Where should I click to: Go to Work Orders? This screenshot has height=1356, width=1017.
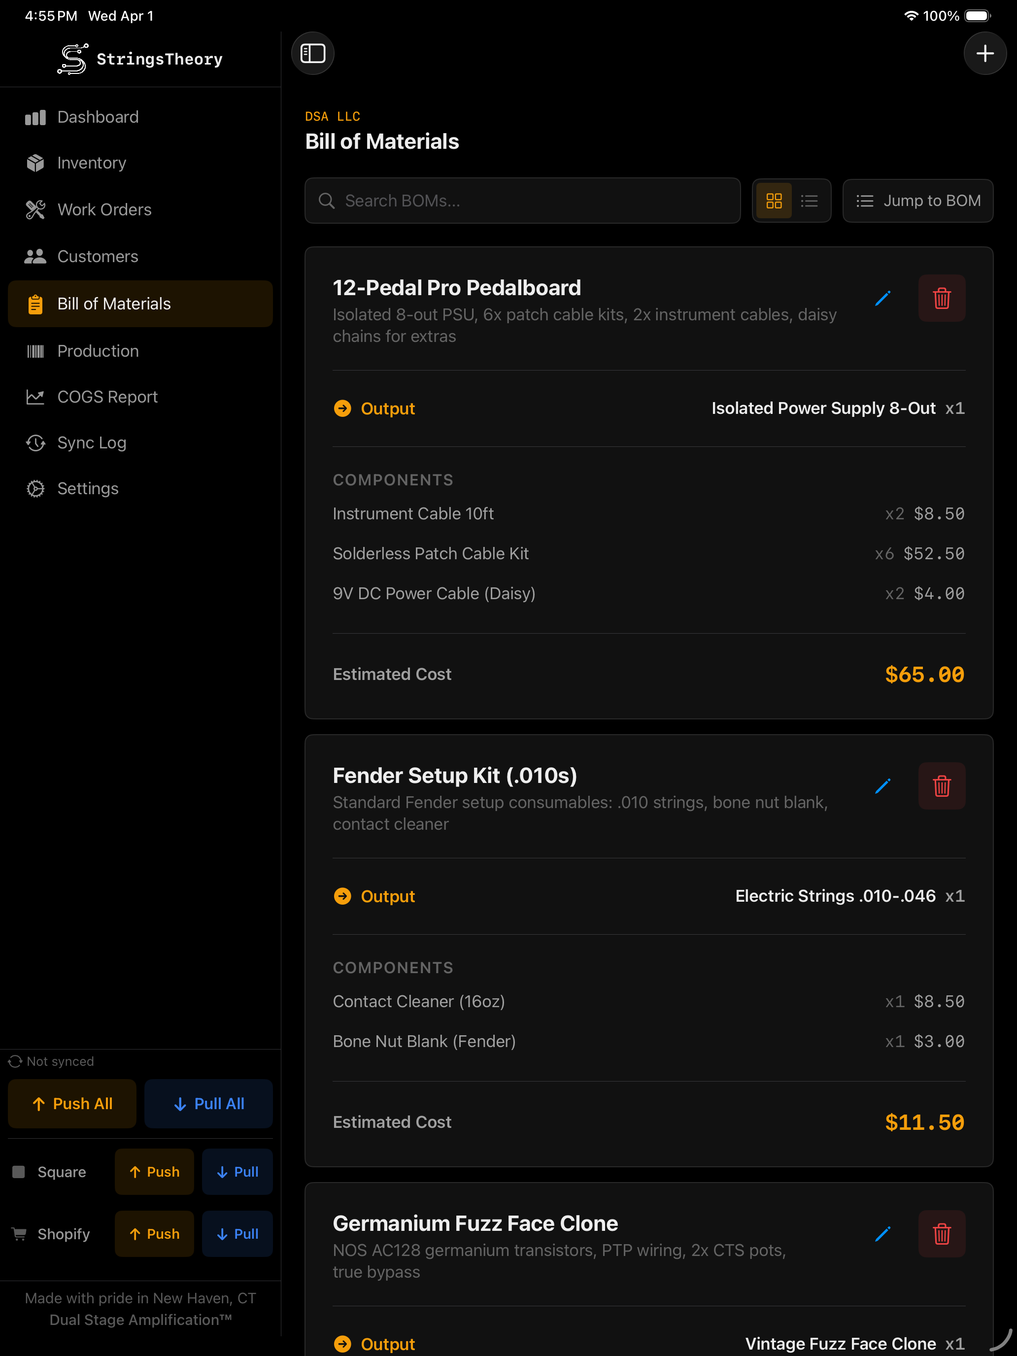click(104, 209)
